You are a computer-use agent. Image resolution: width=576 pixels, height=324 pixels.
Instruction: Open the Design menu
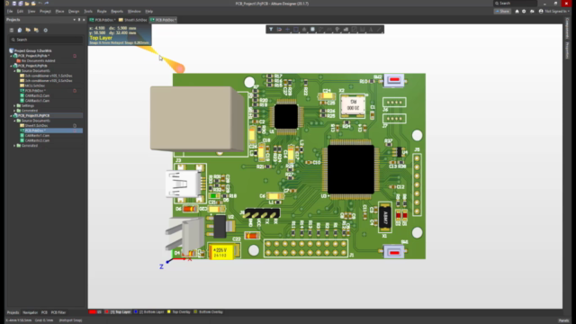[x=74, y=12]
